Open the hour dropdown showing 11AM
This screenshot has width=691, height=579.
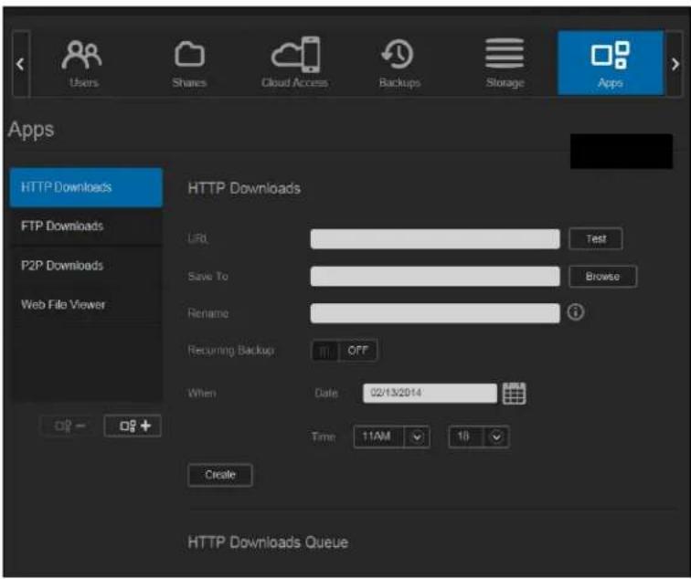(392, 437)
